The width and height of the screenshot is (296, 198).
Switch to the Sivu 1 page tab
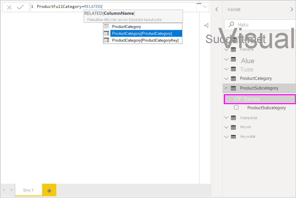[28, 190]
